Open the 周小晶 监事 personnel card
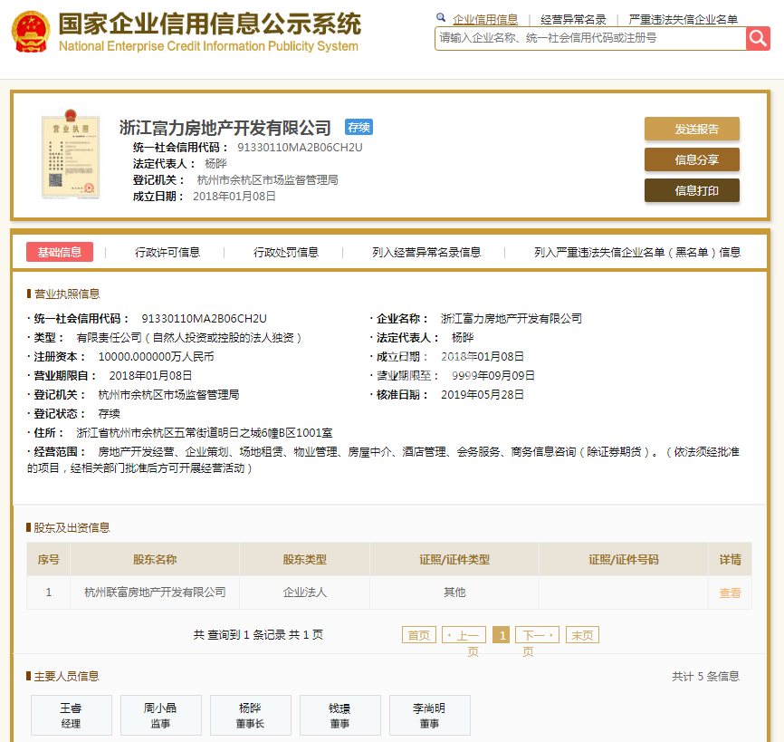 click(160, 715)
